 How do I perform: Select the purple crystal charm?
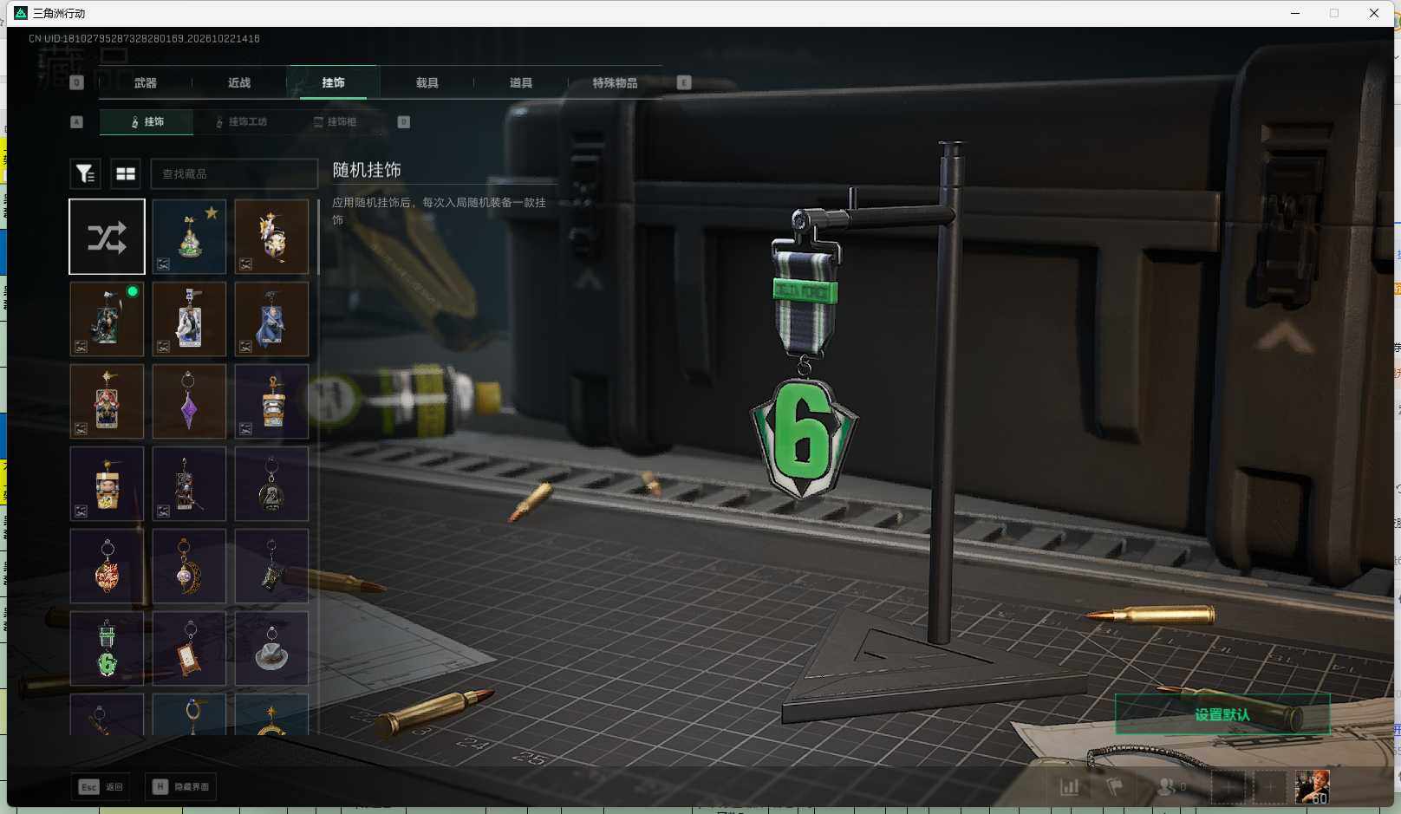coord(189,401)
